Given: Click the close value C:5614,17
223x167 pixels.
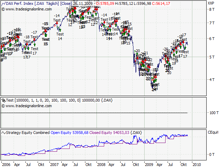Looking at the screenshot, I should tap(161, 3).
